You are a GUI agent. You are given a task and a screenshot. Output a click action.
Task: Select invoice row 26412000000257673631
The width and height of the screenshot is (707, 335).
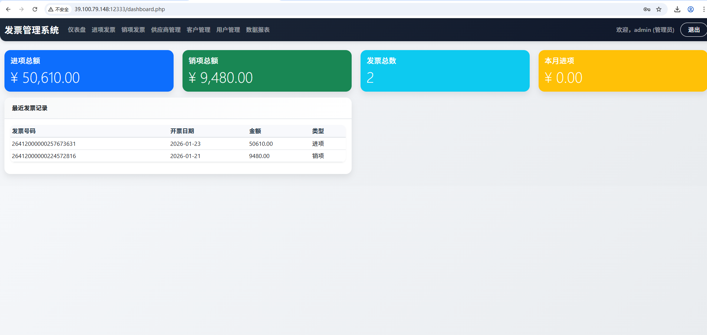(44, 144)
